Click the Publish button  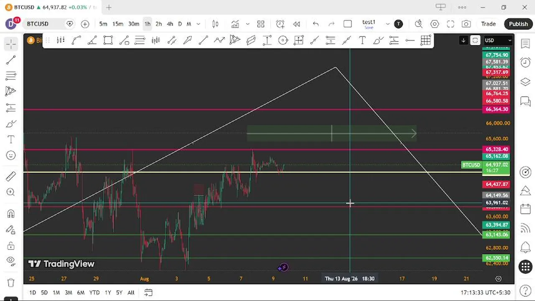(x=518, y=24)
